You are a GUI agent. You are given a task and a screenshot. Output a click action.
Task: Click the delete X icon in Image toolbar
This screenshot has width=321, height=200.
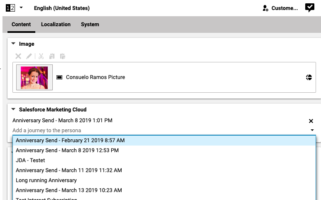(18, 56)
